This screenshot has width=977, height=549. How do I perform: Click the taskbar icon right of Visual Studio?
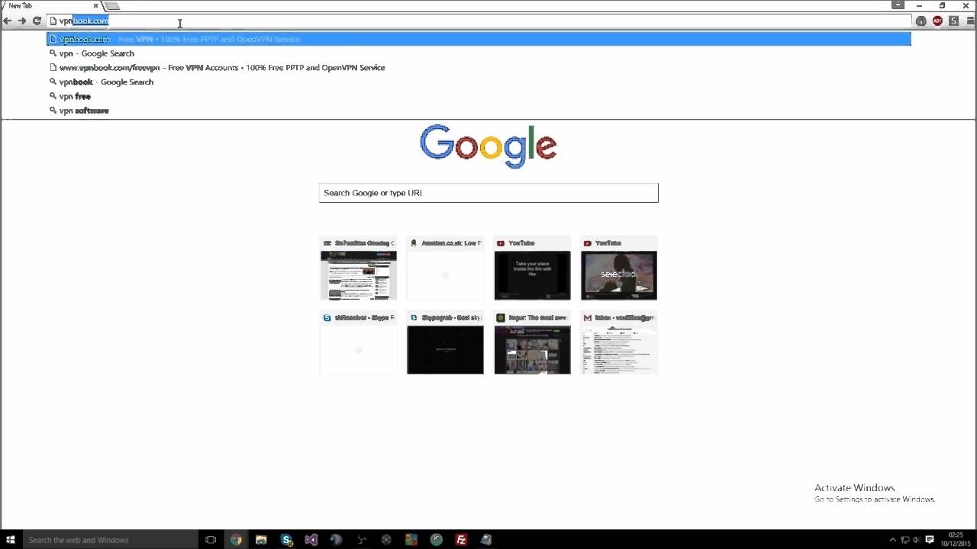[336, 540]
